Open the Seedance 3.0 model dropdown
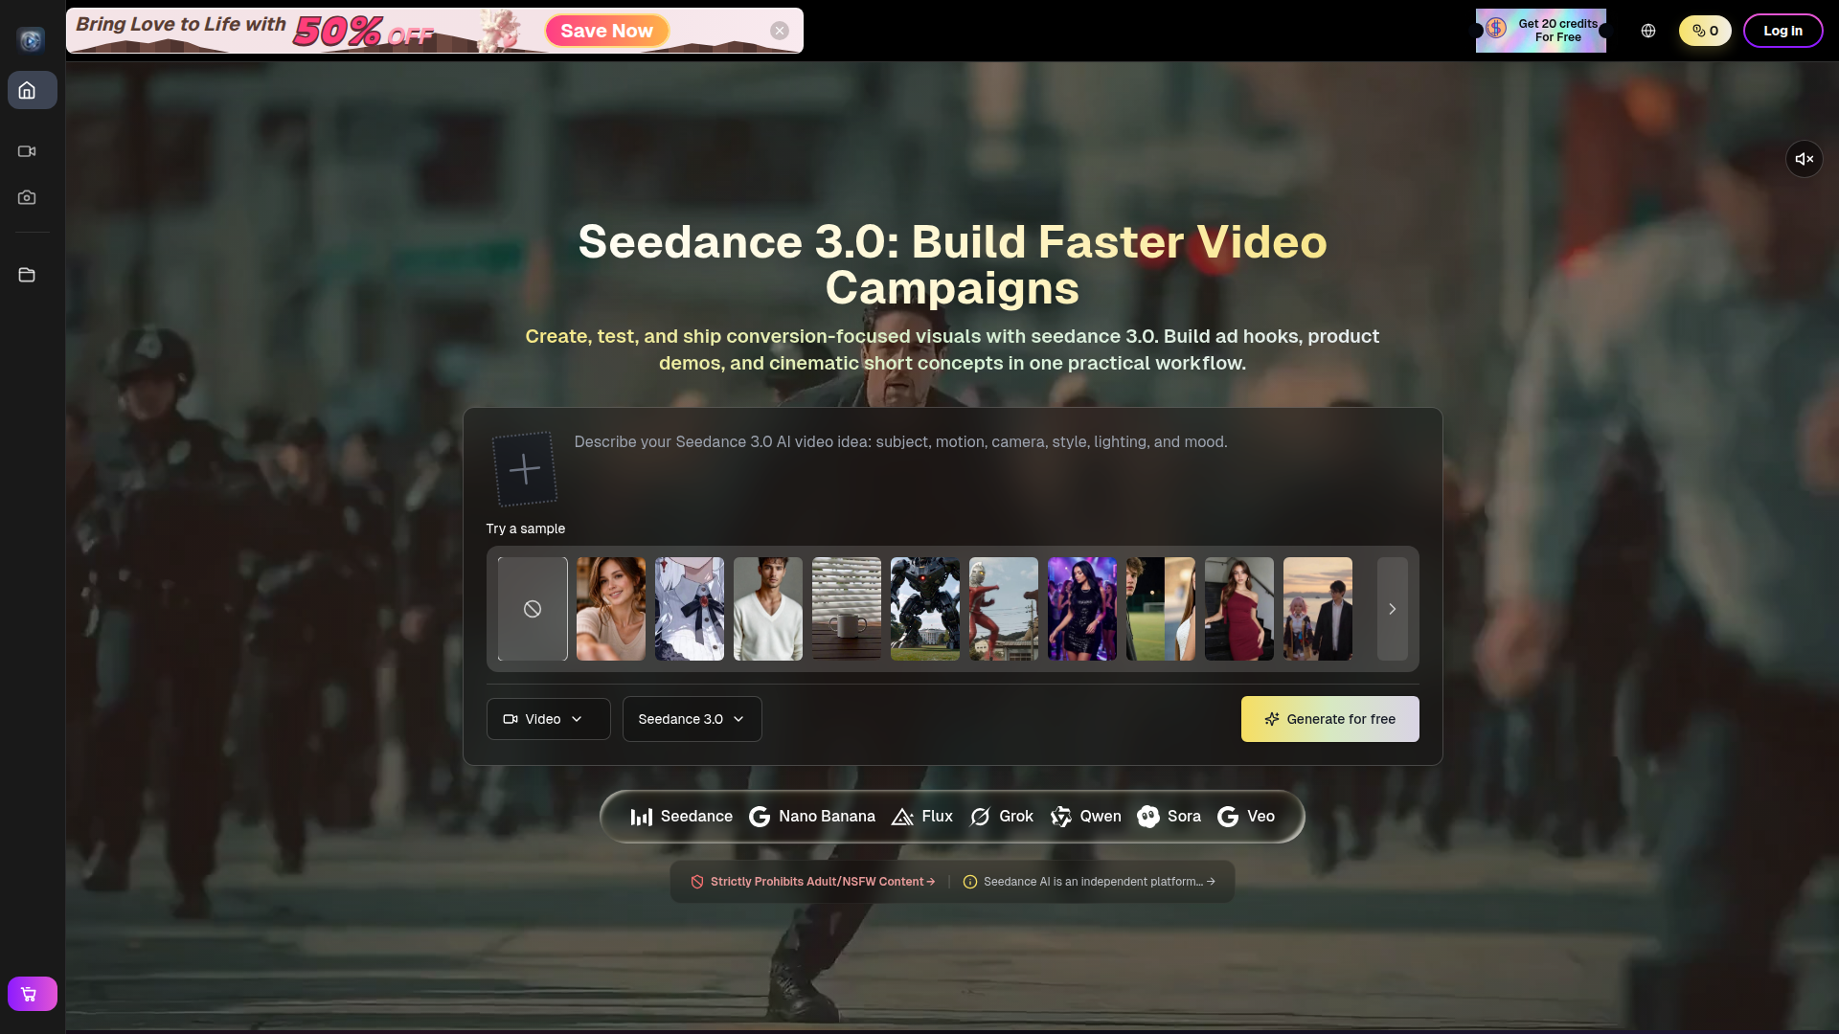The height and width of the screenshot is (1034, 1839). [692, 719]
